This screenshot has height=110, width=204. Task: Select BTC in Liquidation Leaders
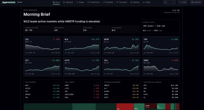161,85
